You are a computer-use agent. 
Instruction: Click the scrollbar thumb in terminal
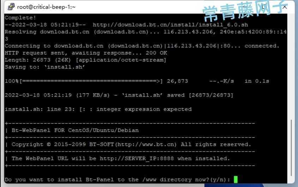coord(291,148)
